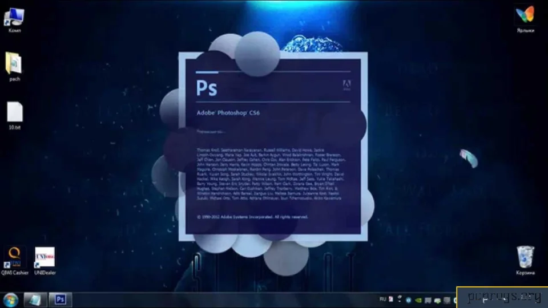The width and height of the screenshot is (548, 308).
Task: Click the Adobe Photoshop CS6 title text
Action: [x=228, y=113]
